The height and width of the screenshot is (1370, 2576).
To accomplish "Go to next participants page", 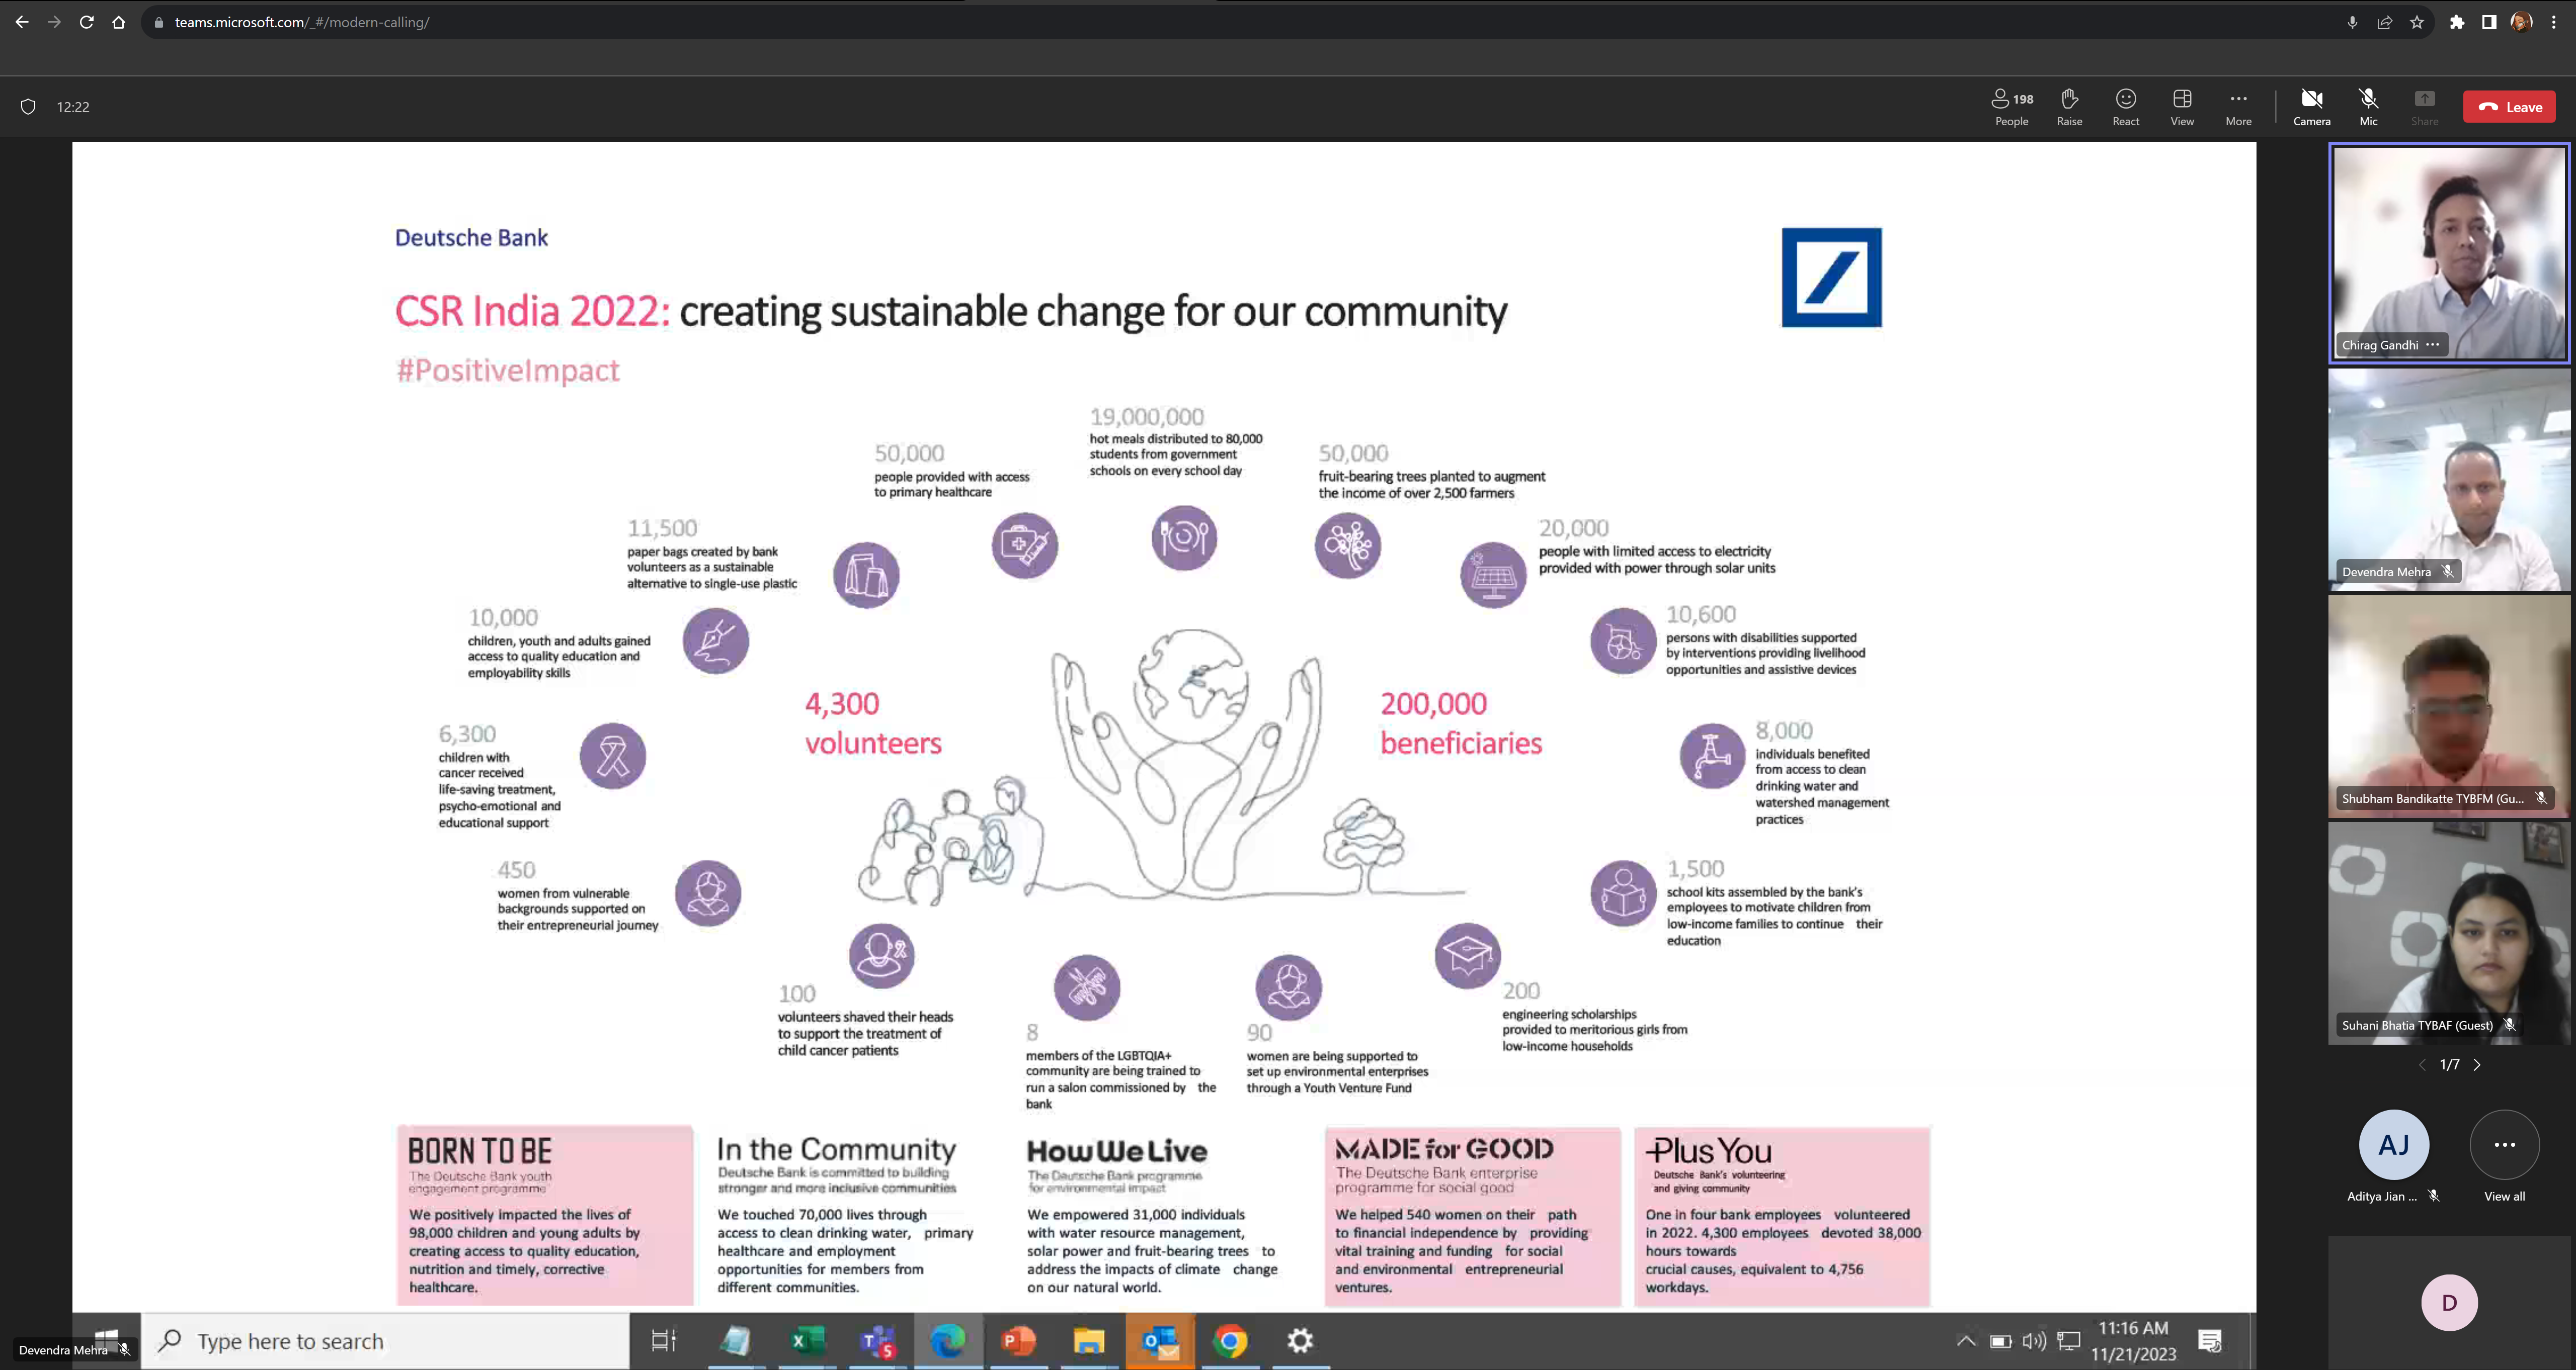I will pyautogui.click(x=2477, y=1065).
